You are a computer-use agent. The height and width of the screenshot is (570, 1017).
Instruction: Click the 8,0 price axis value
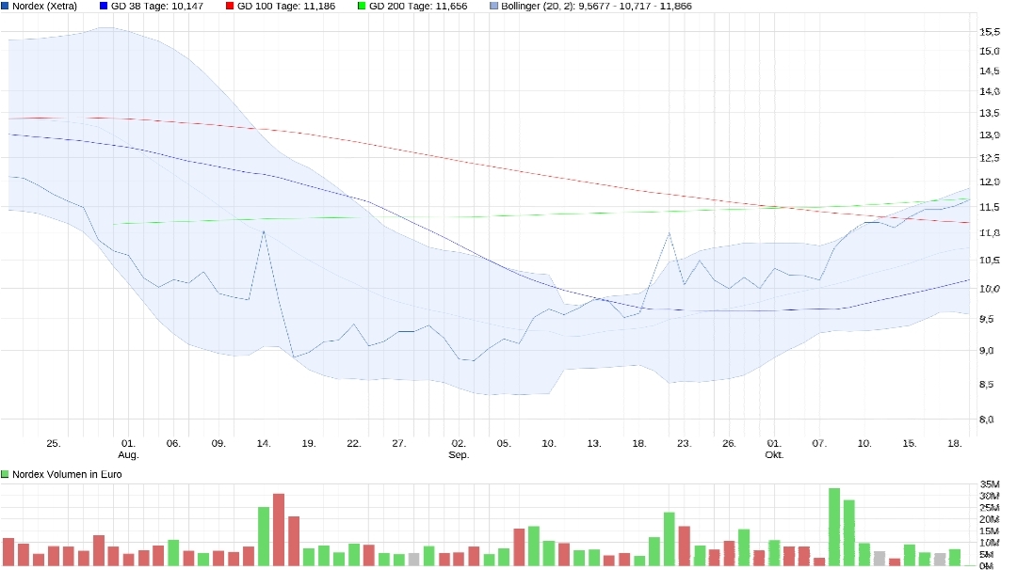pyautogui.click(x=987, y=420)
